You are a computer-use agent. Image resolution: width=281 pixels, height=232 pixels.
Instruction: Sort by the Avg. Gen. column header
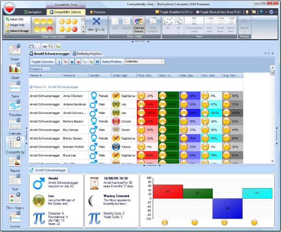click(x=232, y=75)
